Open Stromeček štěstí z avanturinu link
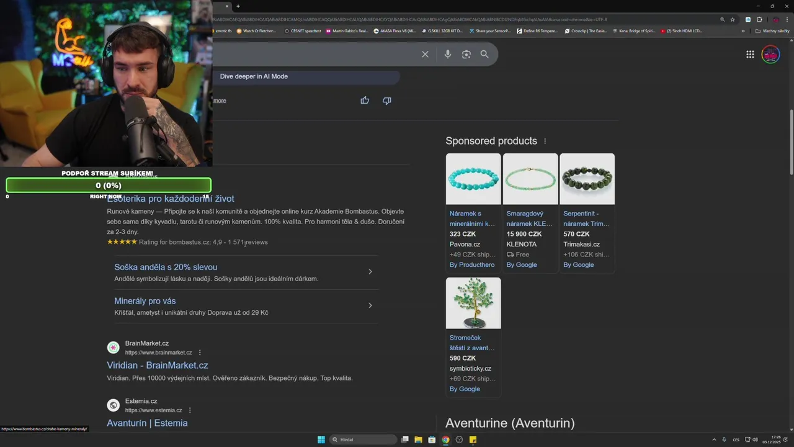Screen dimensions: 794x447 (472, 343)
